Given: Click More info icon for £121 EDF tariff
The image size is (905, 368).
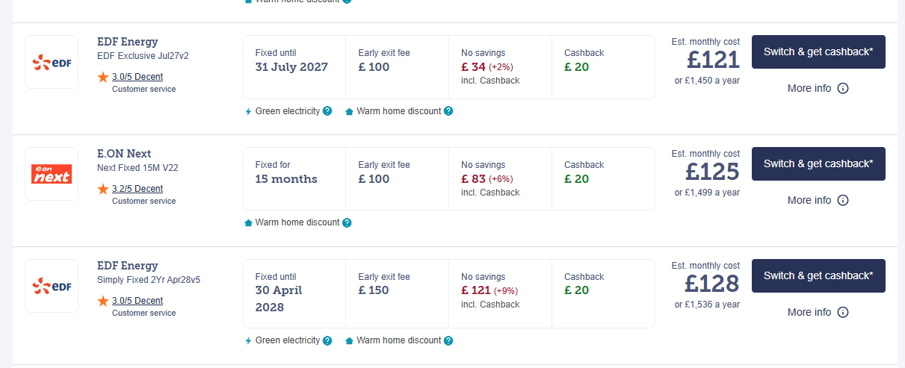Looking at the screenshot, I should (x=843, y=88).
